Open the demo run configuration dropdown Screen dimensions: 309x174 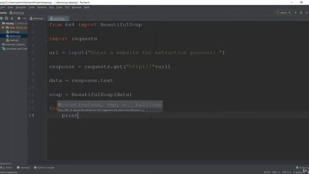click(283, 13)
